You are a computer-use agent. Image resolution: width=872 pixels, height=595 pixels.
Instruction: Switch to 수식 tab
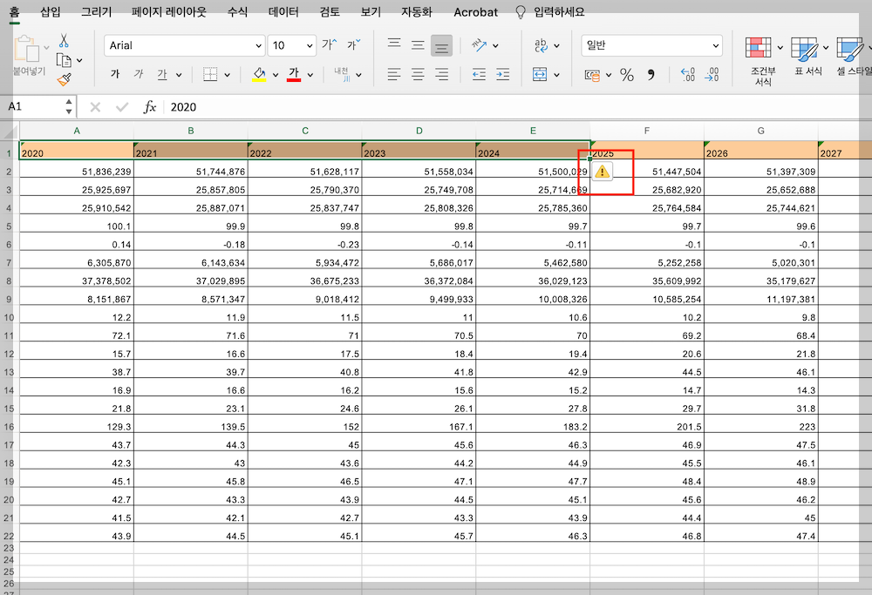point(237,11)
